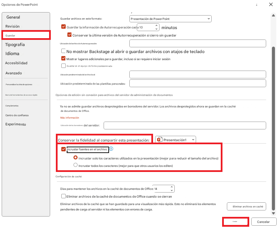
Task: Click the info icon beside Incrustar fuentes
Action: [x=111, y=149]
